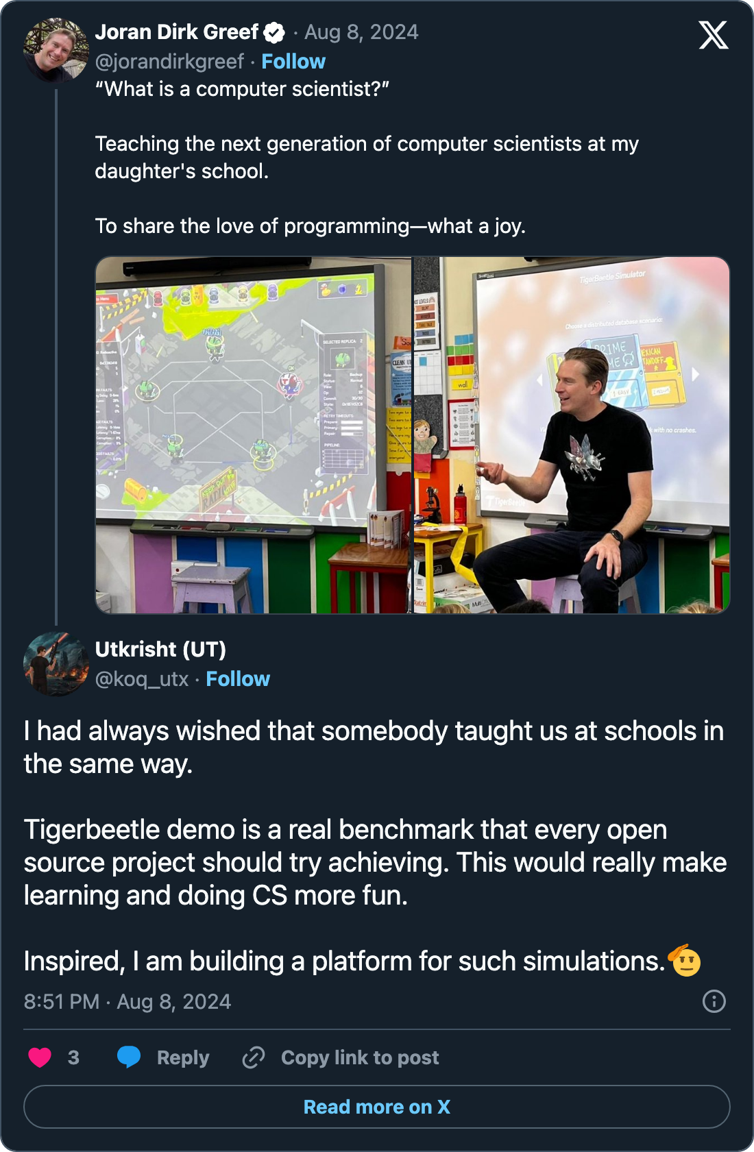This screenshot has height=1152, width=754.
Task: Open Joran Dirk Greef's profile picture
Action: pyautogui.click(x=56, y=50)
